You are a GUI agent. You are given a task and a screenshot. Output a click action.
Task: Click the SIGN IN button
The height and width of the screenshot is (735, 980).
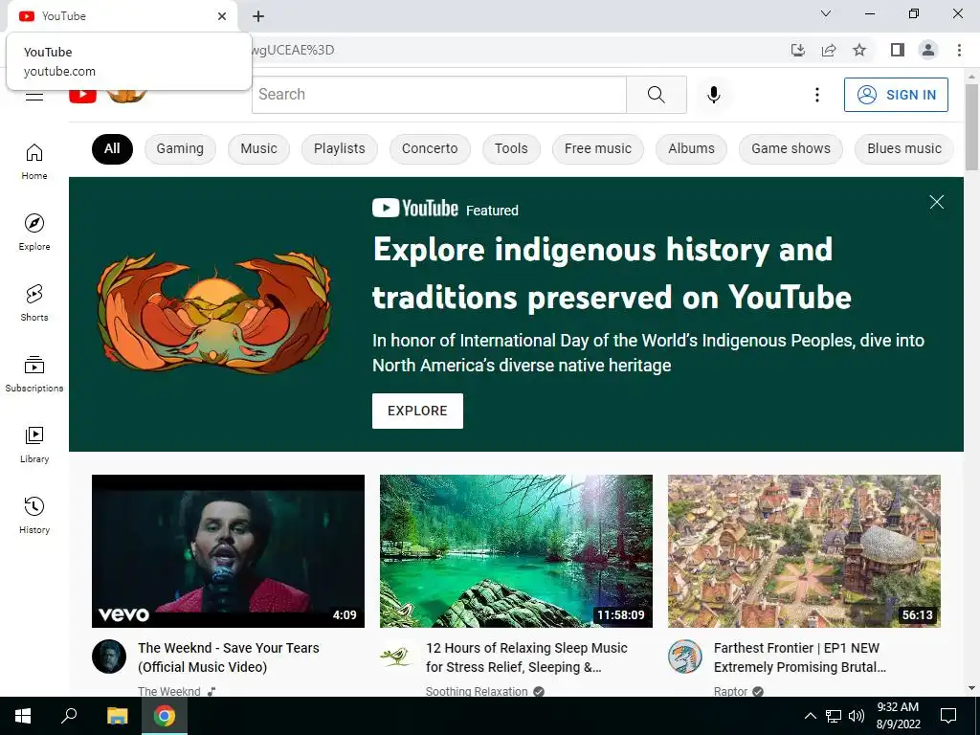pyautogui.click(x=896, y=95)
